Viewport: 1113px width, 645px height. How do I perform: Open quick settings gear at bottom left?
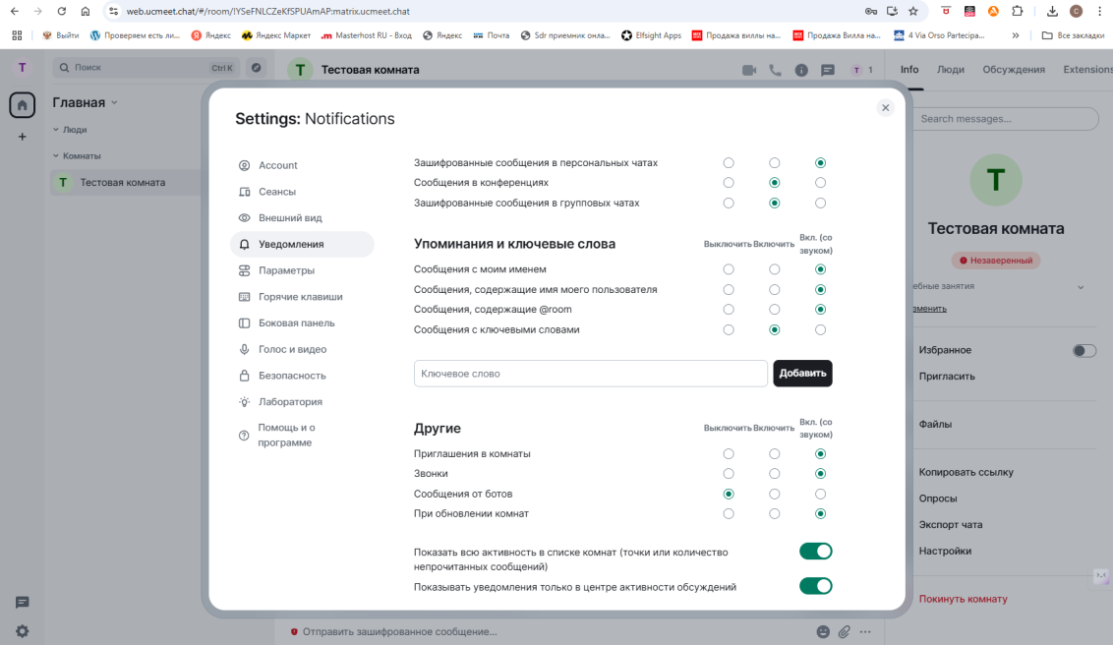coord(22,631)
